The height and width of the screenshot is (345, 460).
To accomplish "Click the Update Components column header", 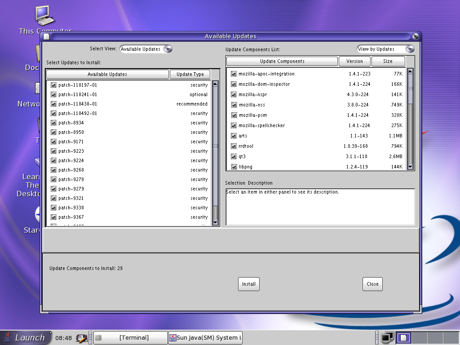I will [x=282, y=61].
